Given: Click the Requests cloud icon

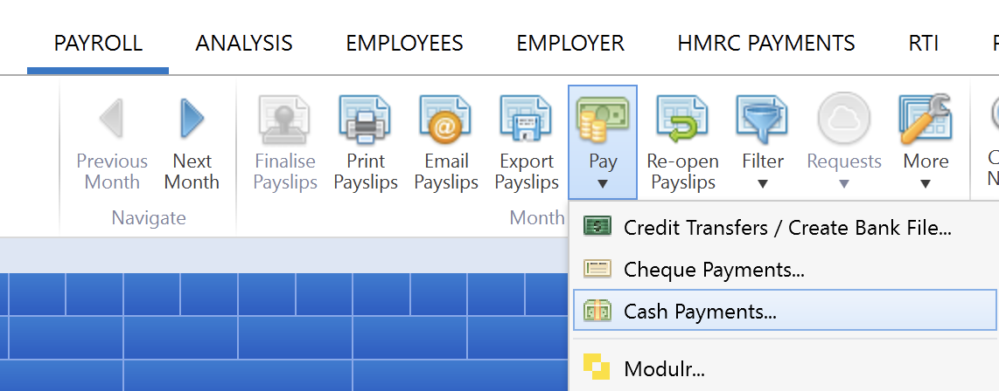Looking at the screenshot, I should 844,120.
